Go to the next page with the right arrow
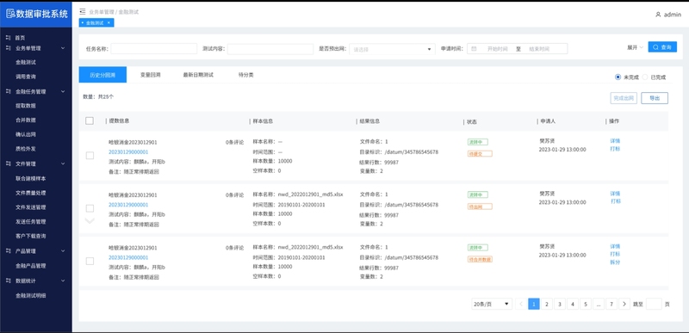This screenshot has height=333, width=689. point(624,304)
